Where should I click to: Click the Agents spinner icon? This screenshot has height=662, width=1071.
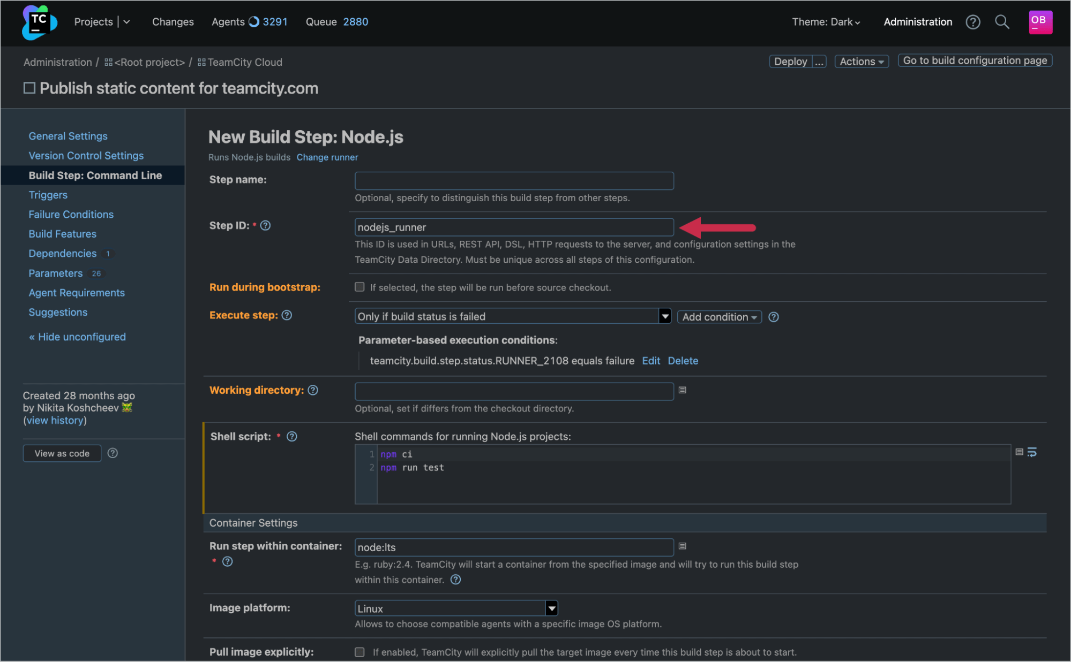254,22
